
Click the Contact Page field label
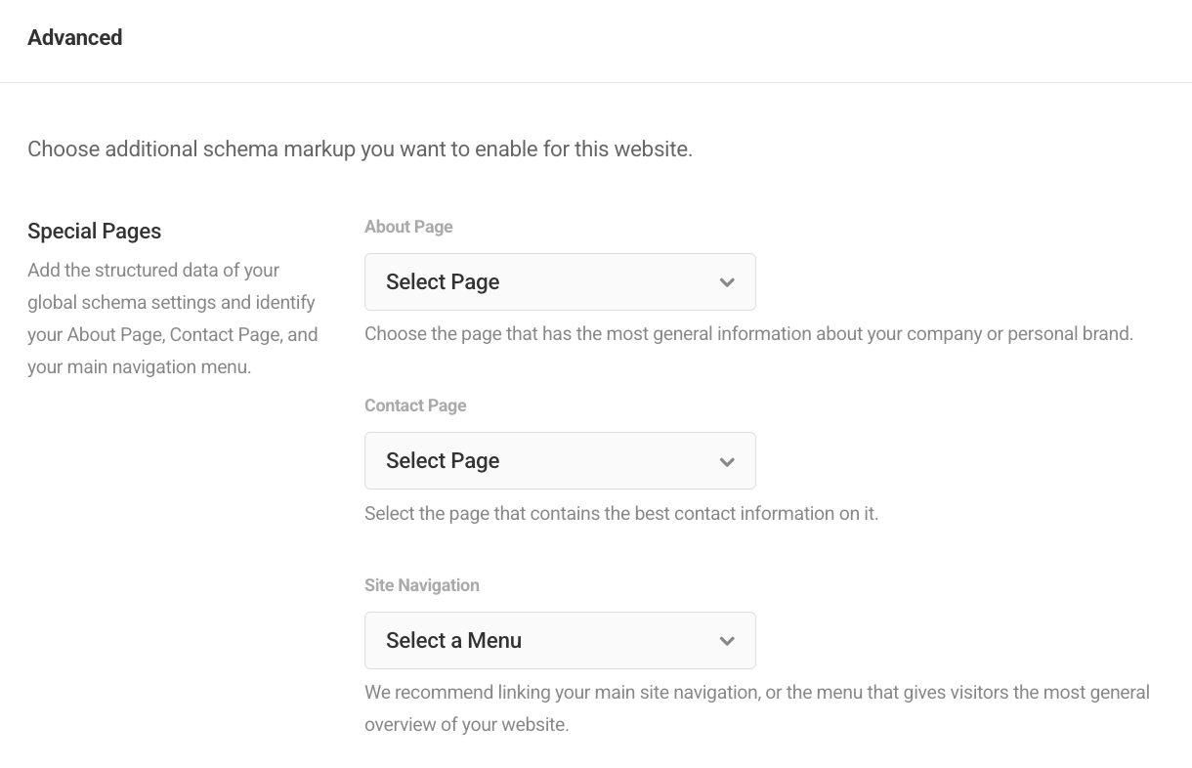[x=415, y=405]
